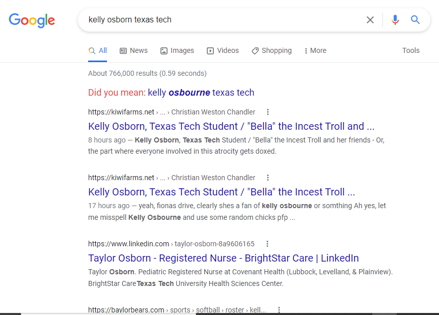The width and height of the screenshot is (439, 315).
Task: Click the Google logo
Action: coord(32,20)
